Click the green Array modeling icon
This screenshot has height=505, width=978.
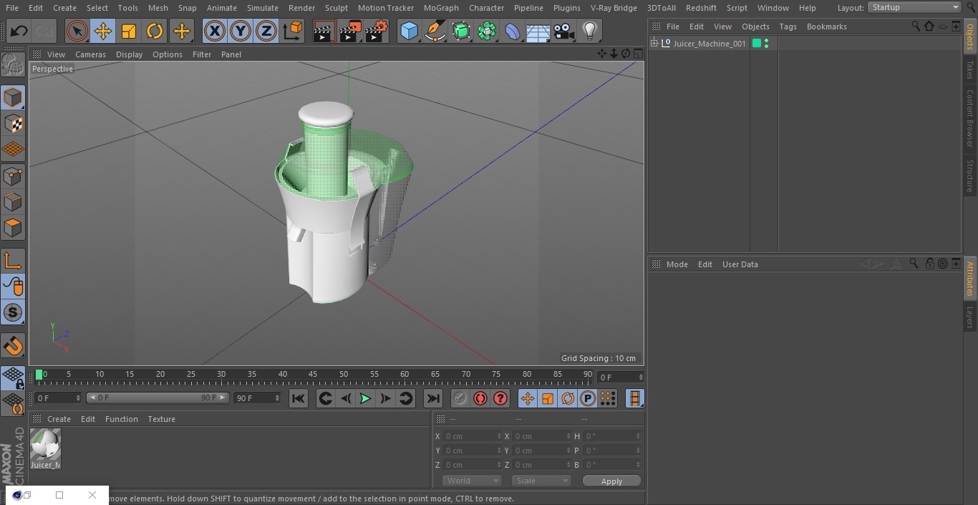pyautogui.click(x=487, y=31)
